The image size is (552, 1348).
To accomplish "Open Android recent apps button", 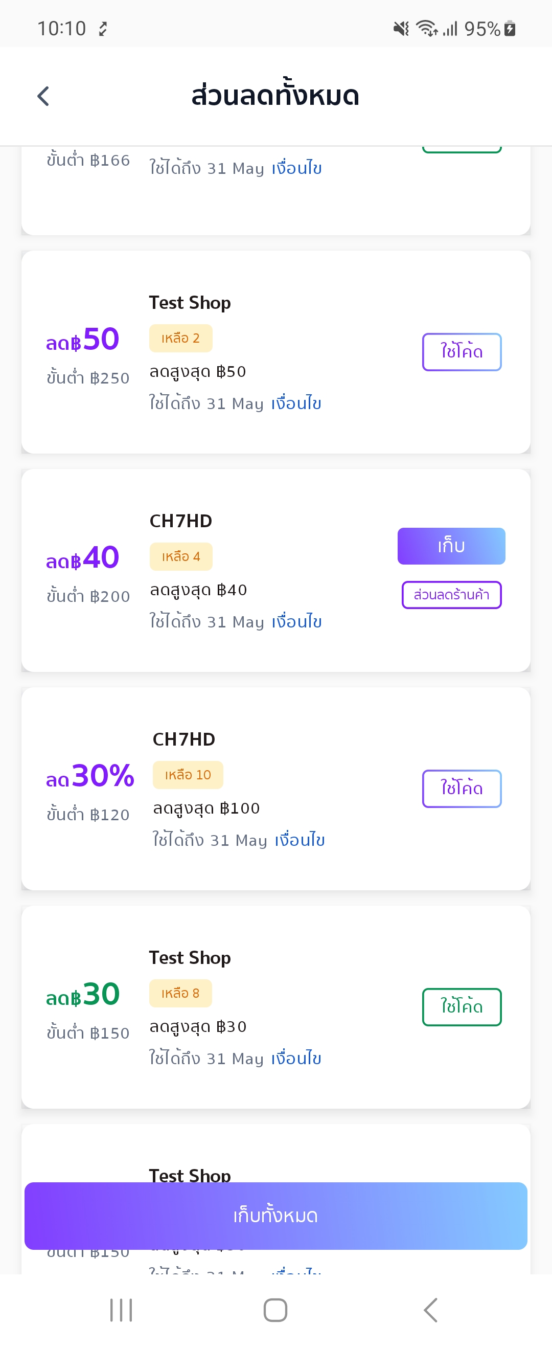I will 121,1310.
